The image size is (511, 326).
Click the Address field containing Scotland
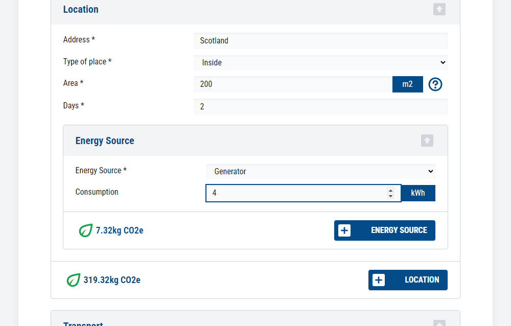pos(320,41)
